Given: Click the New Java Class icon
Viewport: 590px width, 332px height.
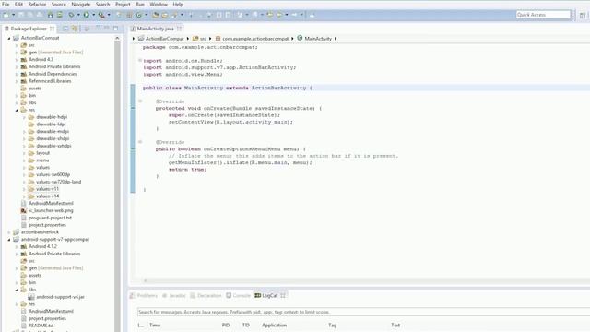Looking at the screenshot, I should 139,15.
